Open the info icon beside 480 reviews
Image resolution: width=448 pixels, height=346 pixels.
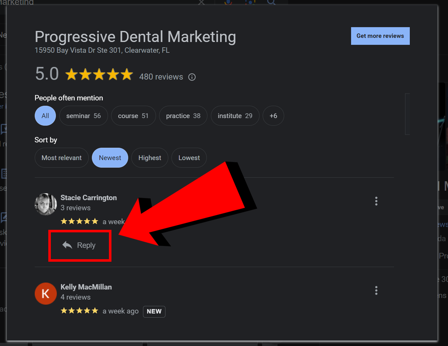click(192, 77)
